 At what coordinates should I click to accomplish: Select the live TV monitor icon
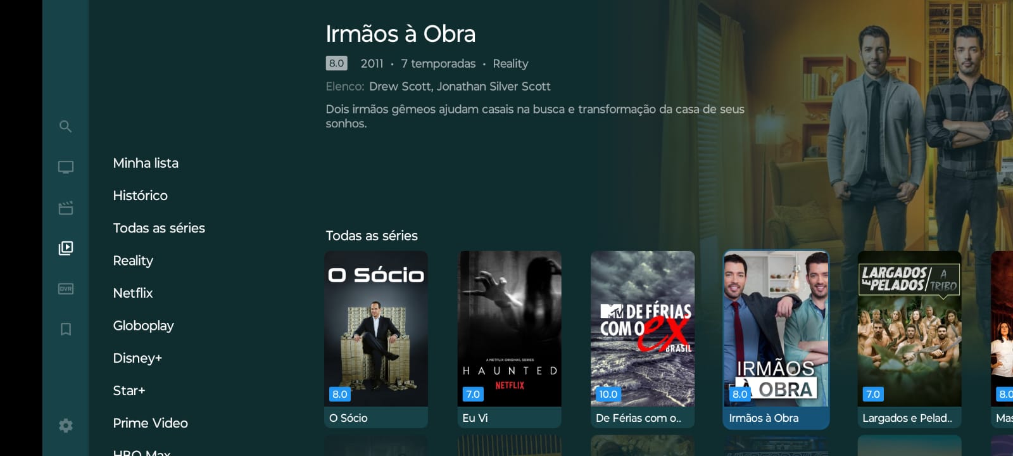(66, 167)
